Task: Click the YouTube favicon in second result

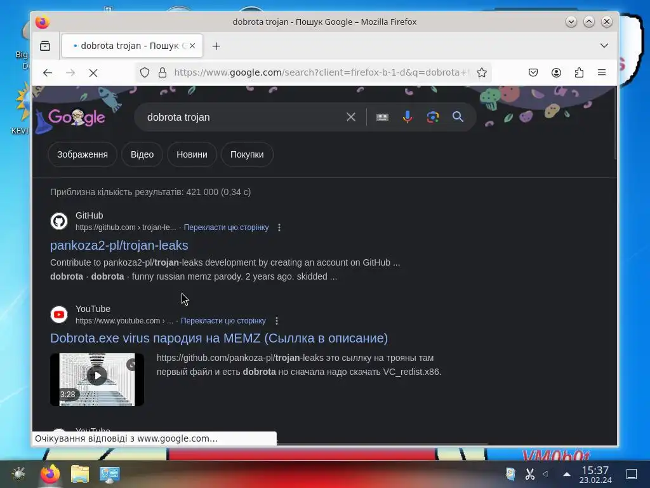Action: click(x=59, y=315)
